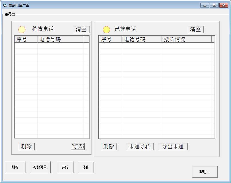Viewport: 231px width, 183px height.
Task: Click 序号 header in pending calls table
Action: (x=26, y=40)
